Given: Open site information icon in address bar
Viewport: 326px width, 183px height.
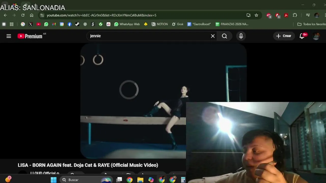Looking at the screenshot, I should (42, 15).
